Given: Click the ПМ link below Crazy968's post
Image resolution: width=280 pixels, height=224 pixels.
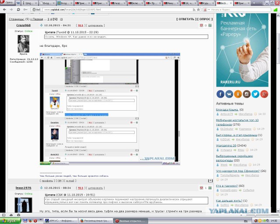Looking at the screenshot, I should [59, 181].
